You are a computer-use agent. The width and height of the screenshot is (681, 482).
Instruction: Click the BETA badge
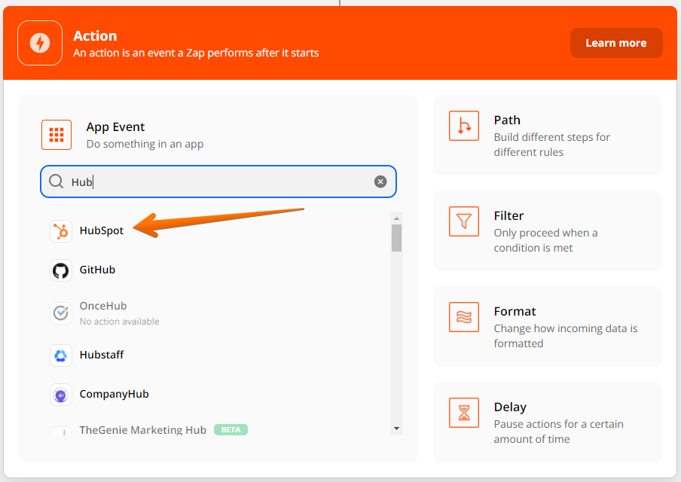coord(231,429)
